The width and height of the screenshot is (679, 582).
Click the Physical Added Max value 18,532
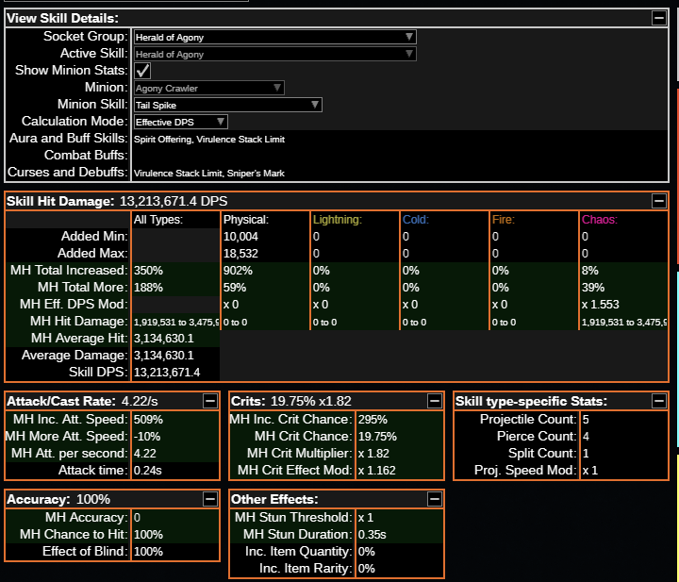point(240,254)
